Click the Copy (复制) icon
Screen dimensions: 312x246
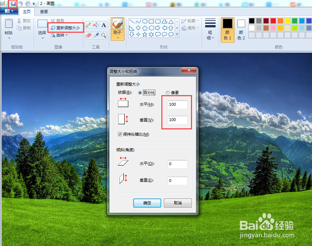point(19,28)
